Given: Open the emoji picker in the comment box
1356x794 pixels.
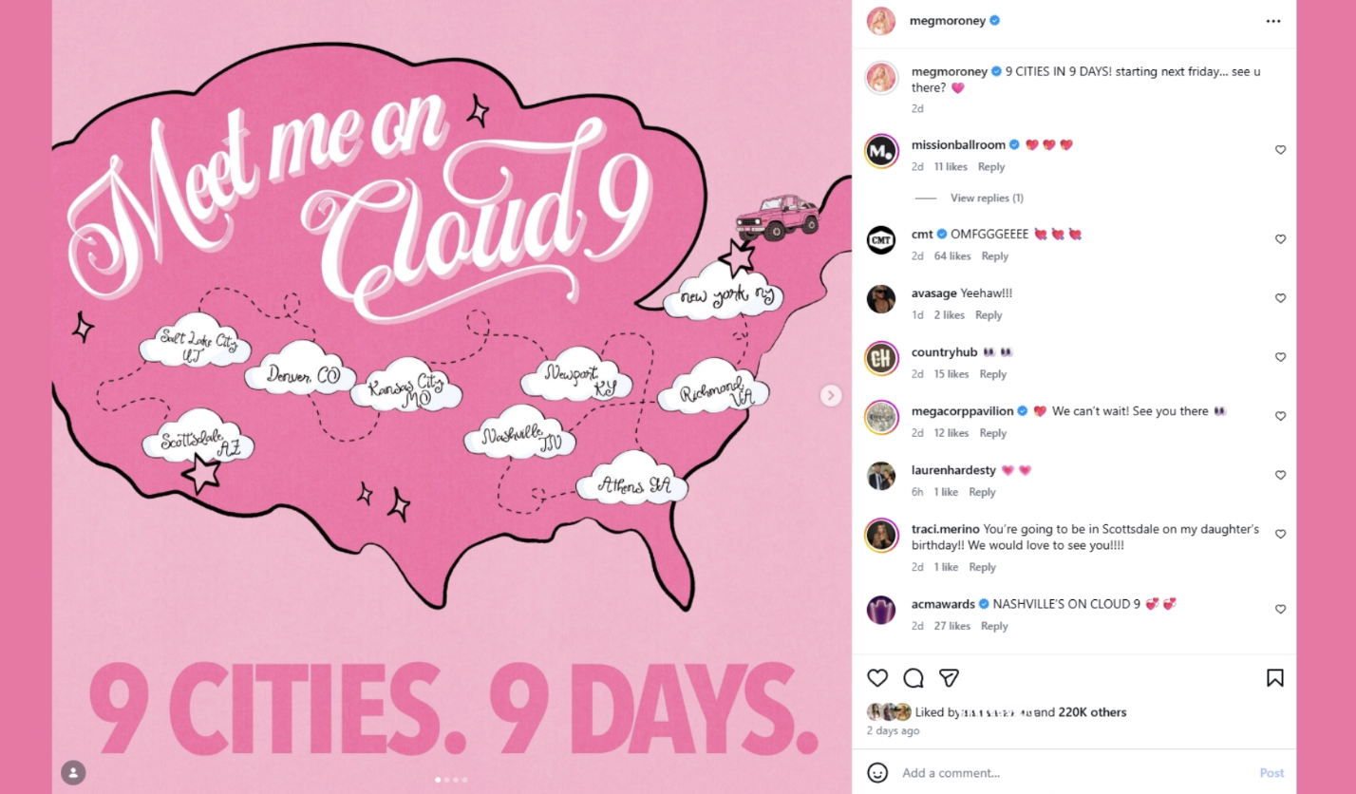Looking at the screenshot, I should (878, 772).
